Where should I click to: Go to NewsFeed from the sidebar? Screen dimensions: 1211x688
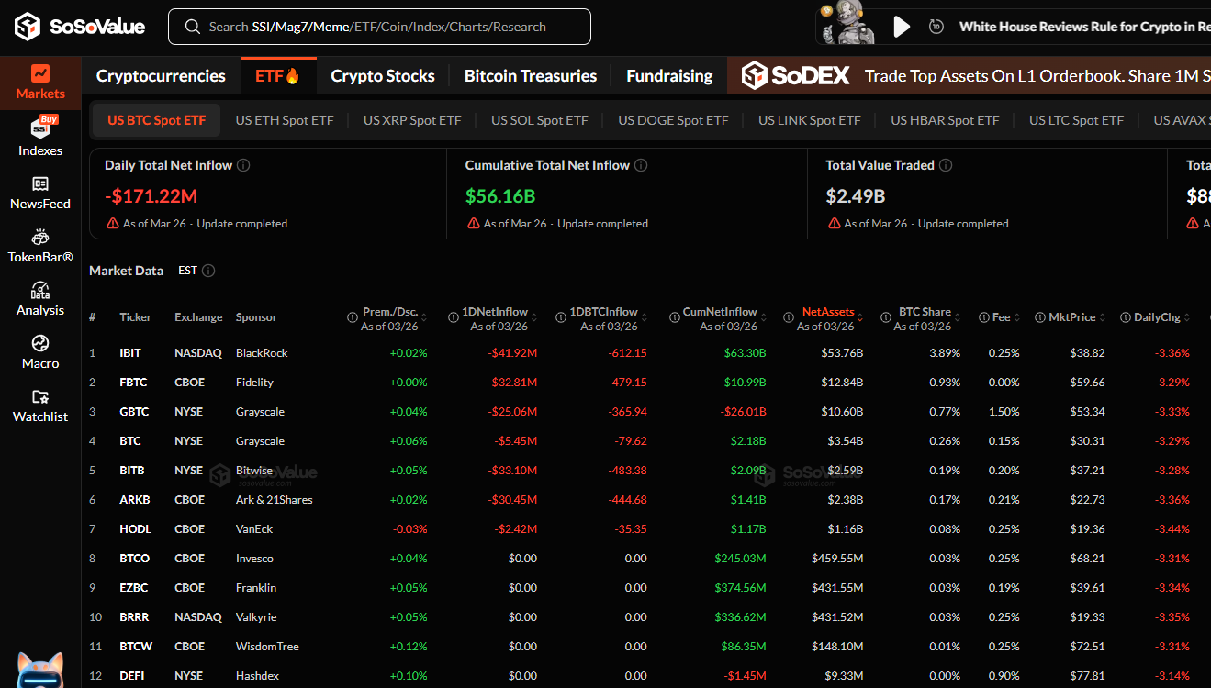point(40,193)
